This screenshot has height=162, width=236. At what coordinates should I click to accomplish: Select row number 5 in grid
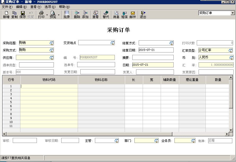click(11, 102)
